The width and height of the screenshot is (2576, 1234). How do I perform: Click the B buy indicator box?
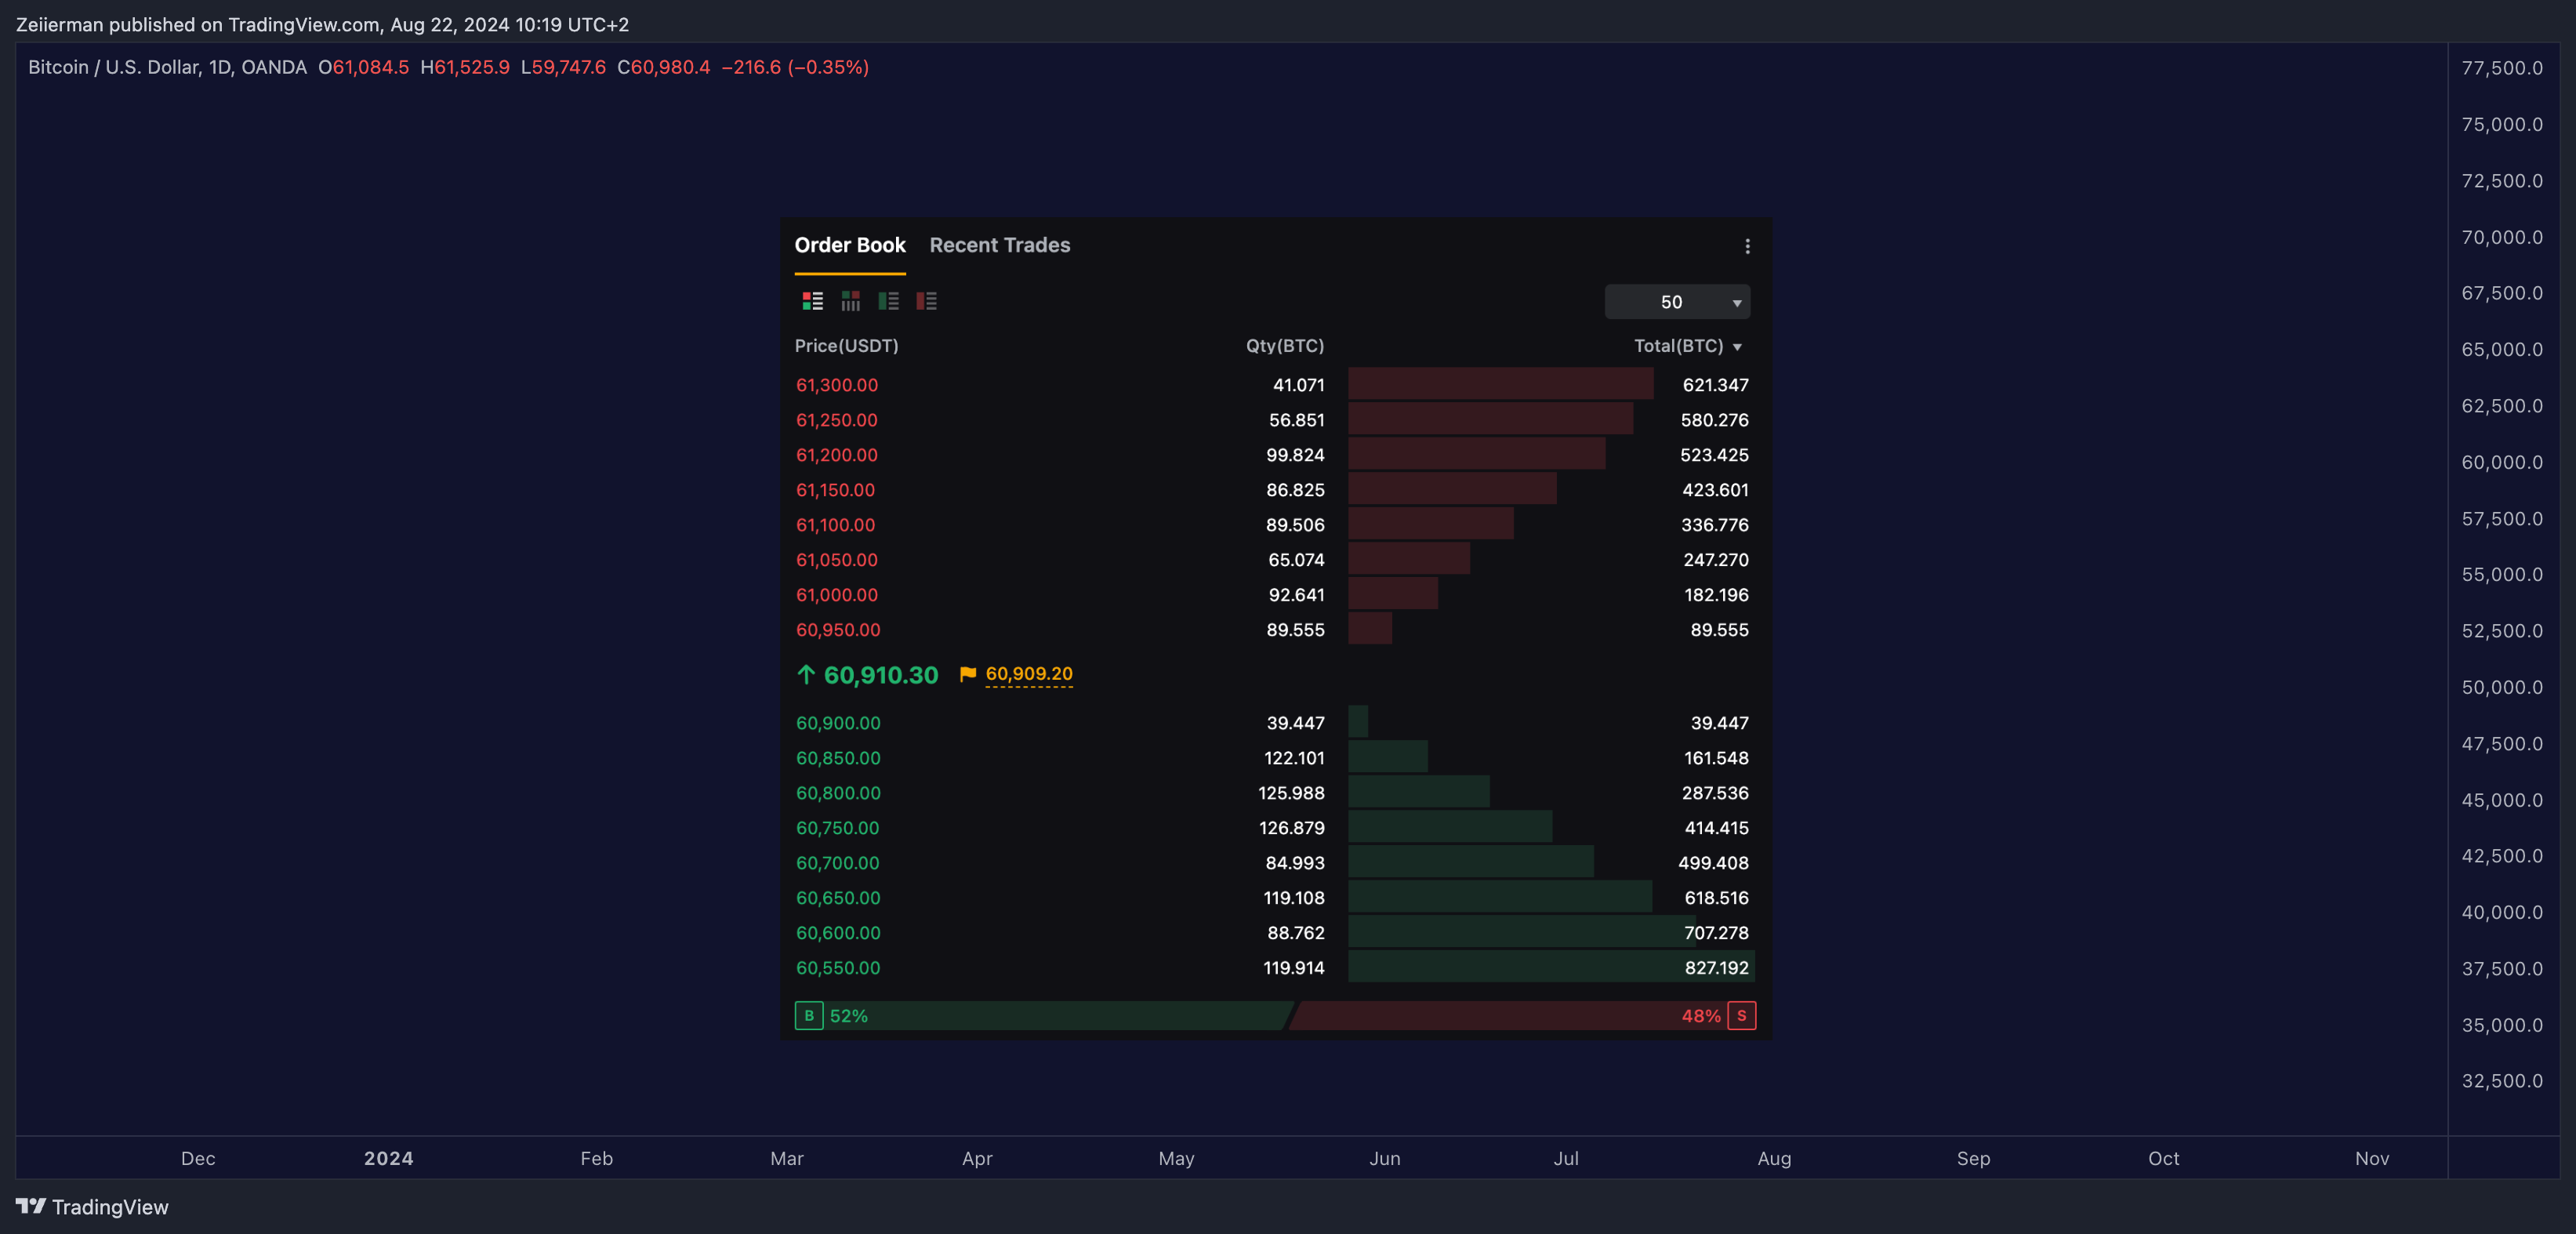[x=809, y=1016]
